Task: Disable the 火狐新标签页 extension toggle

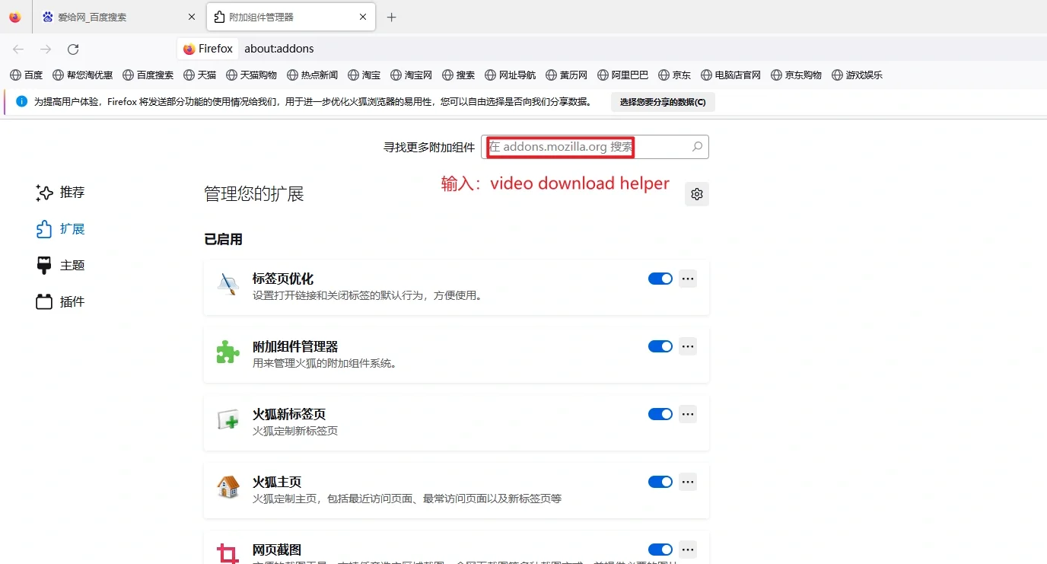Action: click(x=660, y=414)
